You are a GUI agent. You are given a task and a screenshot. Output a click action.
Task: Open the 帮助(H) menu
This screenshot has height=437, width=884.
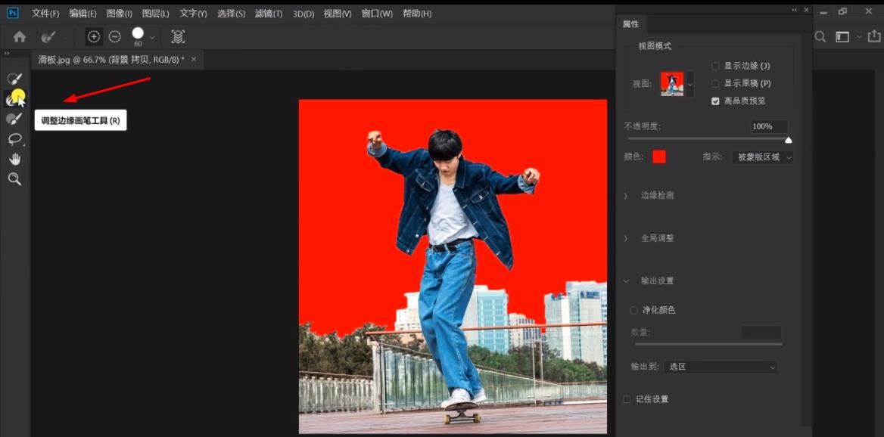pyautogui.click(x=416, y=13)
